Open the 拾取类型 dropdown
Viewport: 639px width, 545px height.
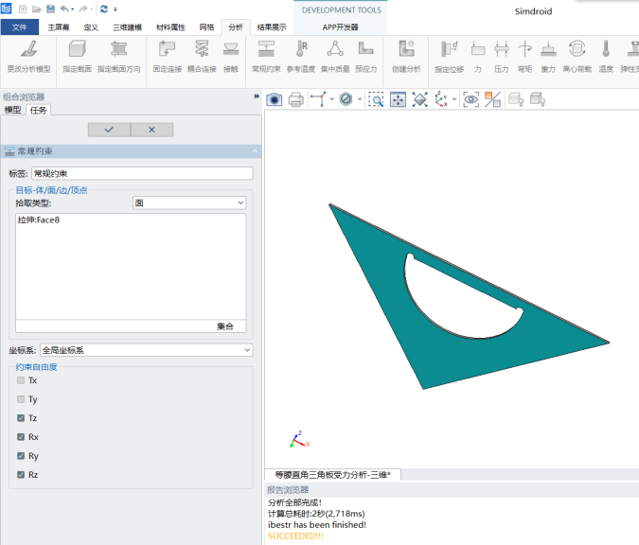(189, 202)
